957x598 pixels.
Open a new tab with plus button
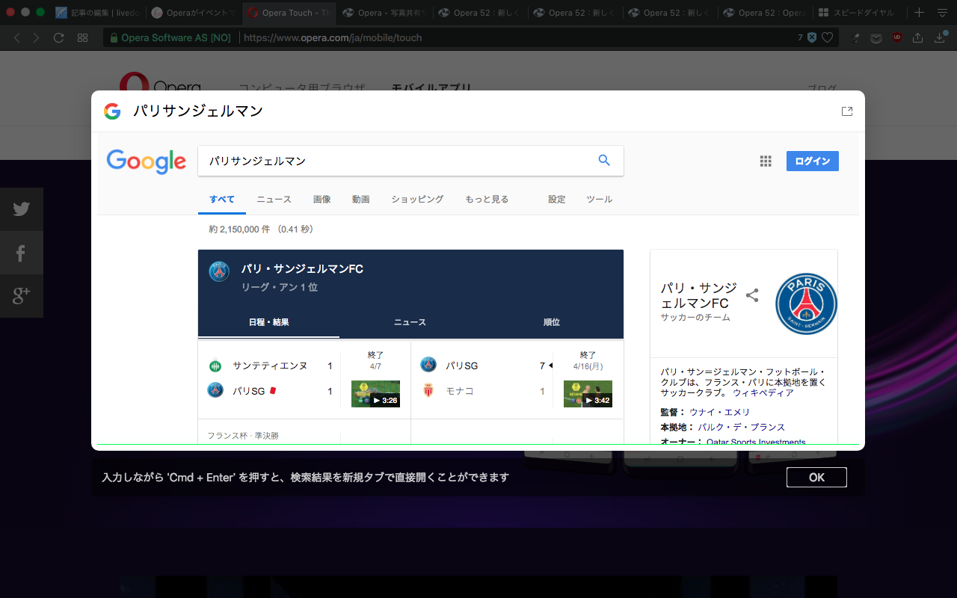coord(920,13)
